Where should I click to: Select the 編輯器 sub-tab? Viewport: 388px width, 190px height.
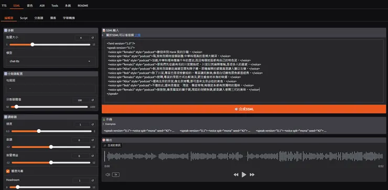click(x=9, y=18)
